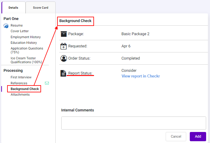Click the Package archive box icon
The height and width of the screenshot is (143, 210).
[64, 34]
